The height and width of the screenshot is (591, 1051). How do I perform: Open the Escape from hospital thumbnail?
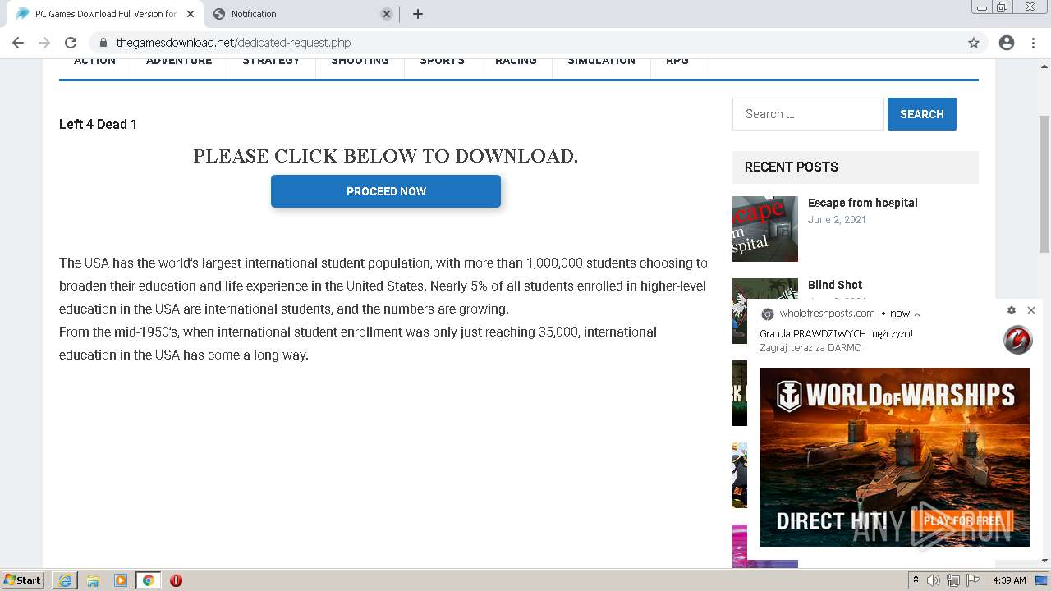click(765, 229)
